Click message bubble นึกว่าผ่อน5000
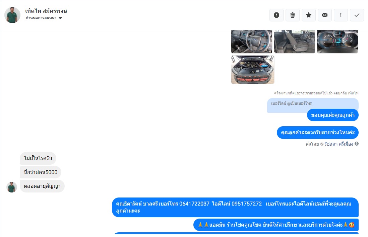 click(x=41, y=172)
